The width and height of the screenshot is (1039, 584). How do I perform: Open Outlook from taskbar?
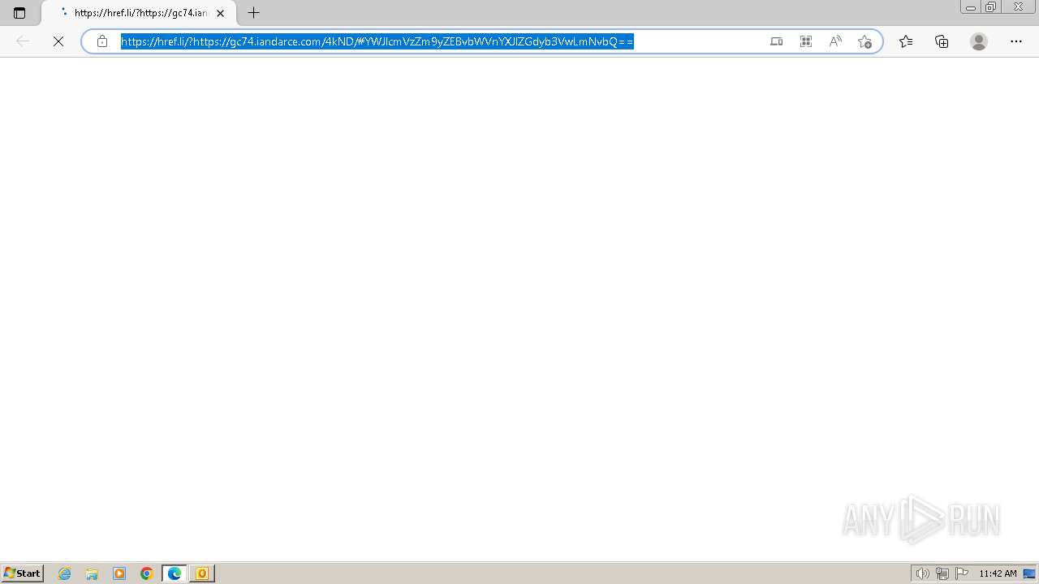click(x=202, y=573)
